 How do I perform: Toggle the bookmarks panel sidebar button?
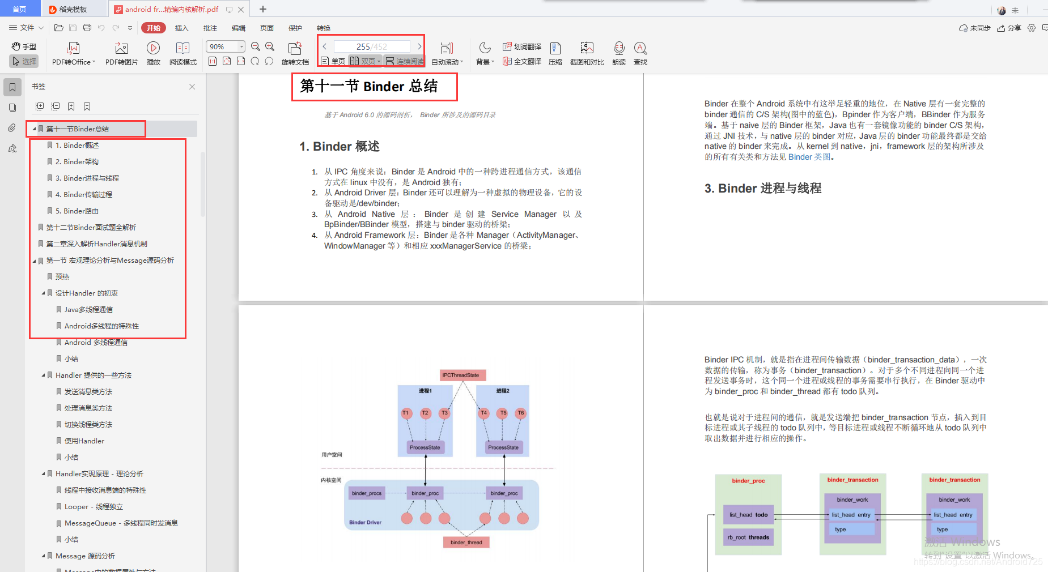(x=12, y=87)
